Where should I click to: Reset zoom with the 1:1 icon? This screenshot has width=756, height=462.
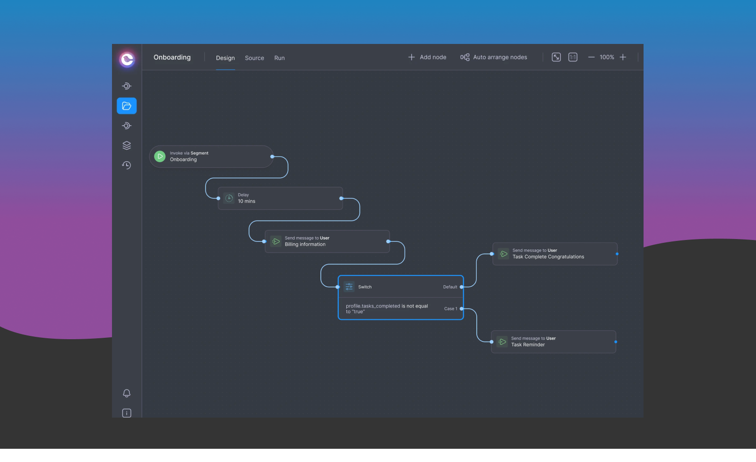(x=572, y=57)
